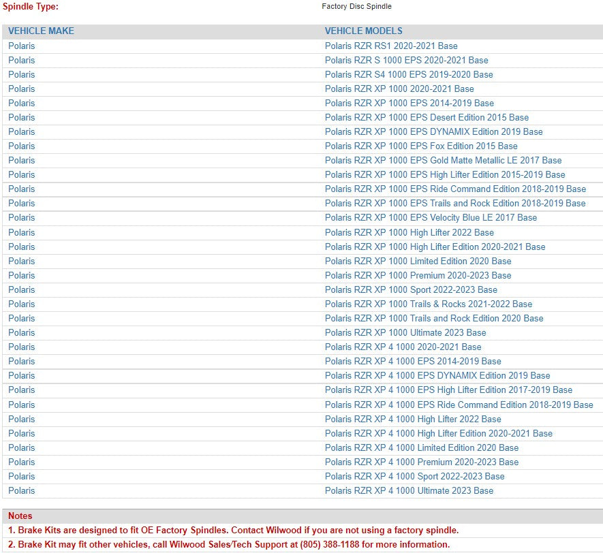Click the Spindle Type label

coord(31,7)
